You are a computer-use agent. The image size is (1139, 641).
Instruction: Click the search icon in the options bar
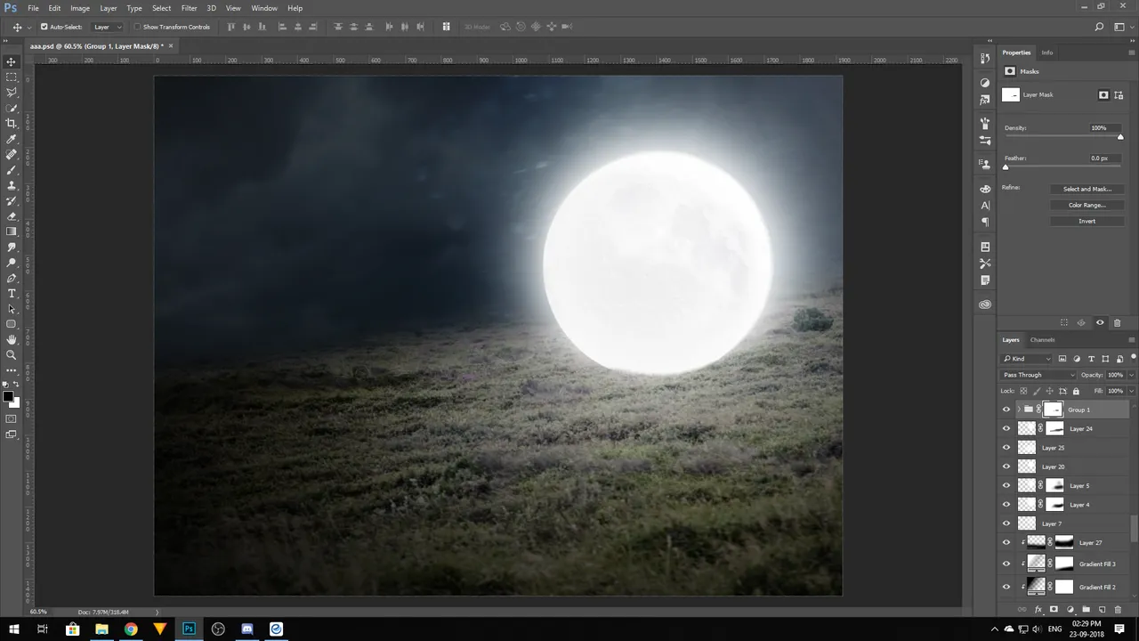click(x=1100, y=27)
